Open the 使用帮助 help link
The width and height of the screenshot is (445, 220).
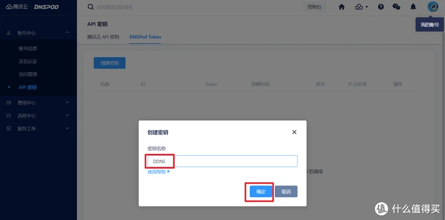click(159, 172)
